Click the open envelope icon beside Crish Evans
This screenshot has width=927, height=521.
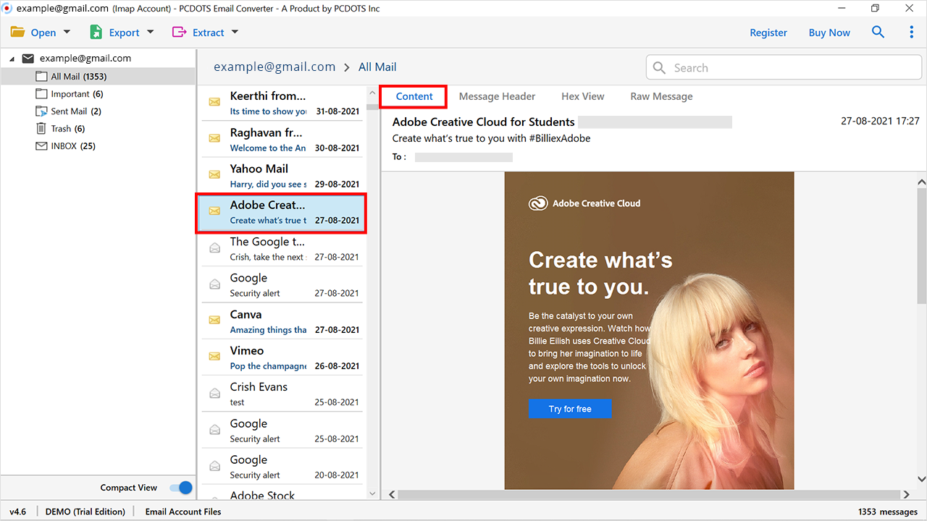tap(214, 393)
